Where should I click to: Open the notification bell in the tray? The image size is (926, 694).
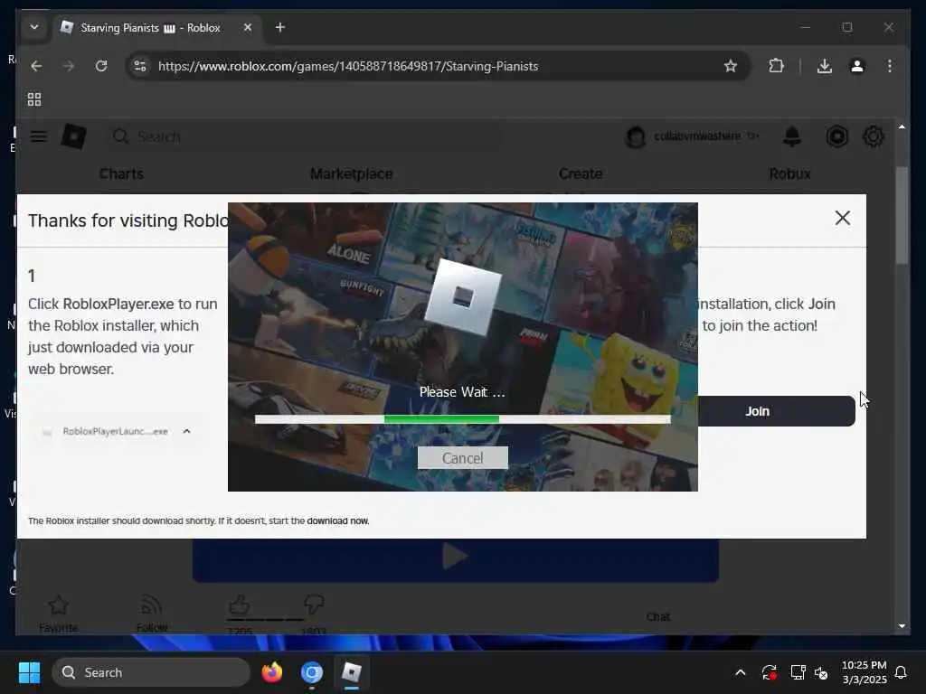pos(901,672)
